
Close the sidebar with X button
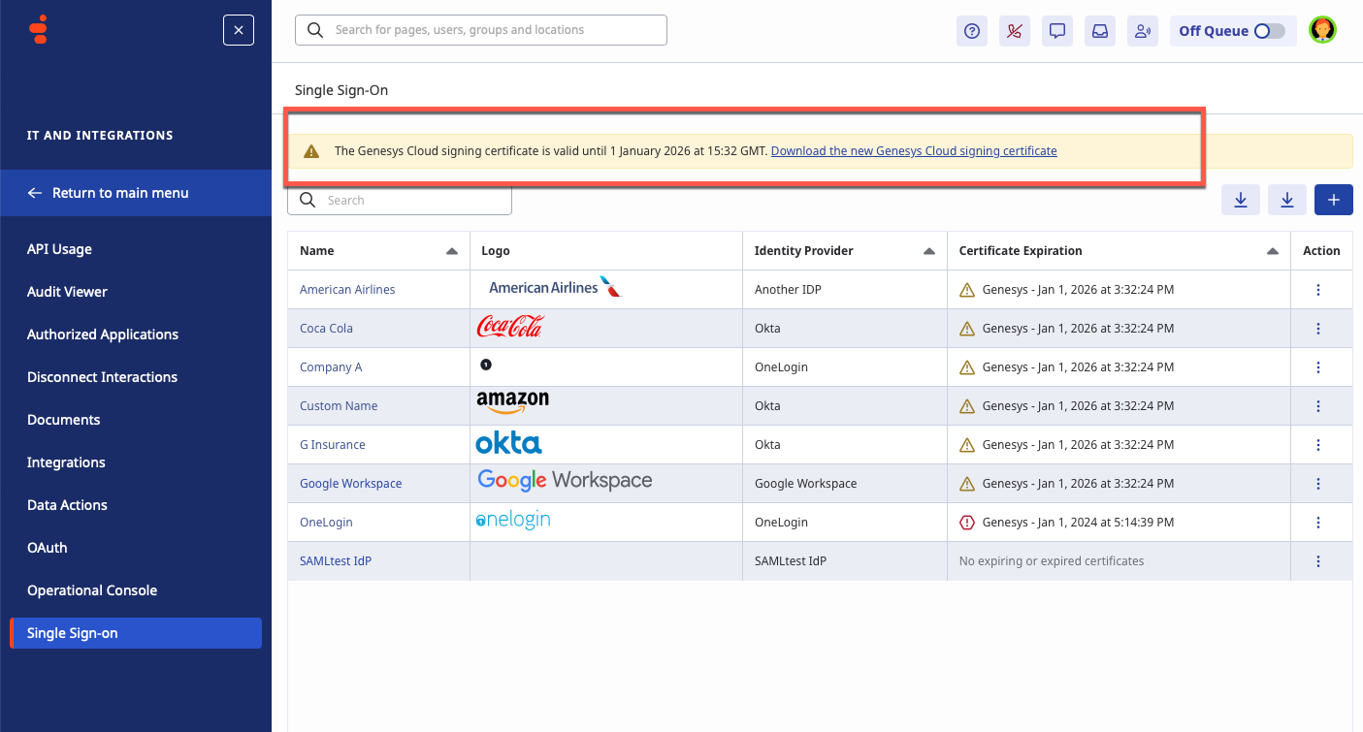tap(239, 30)
